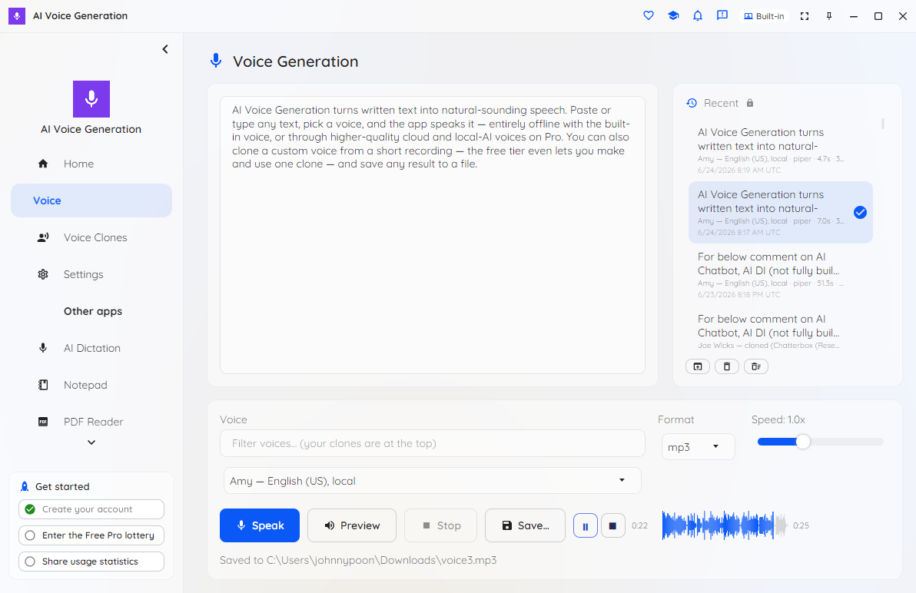This screenshot has width=916, height=593.
Task: Click the Create your account checklist item
Action: [91, 509]
